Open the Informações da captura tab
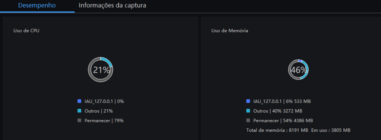381x140 pixels. (x=112, y=6)
